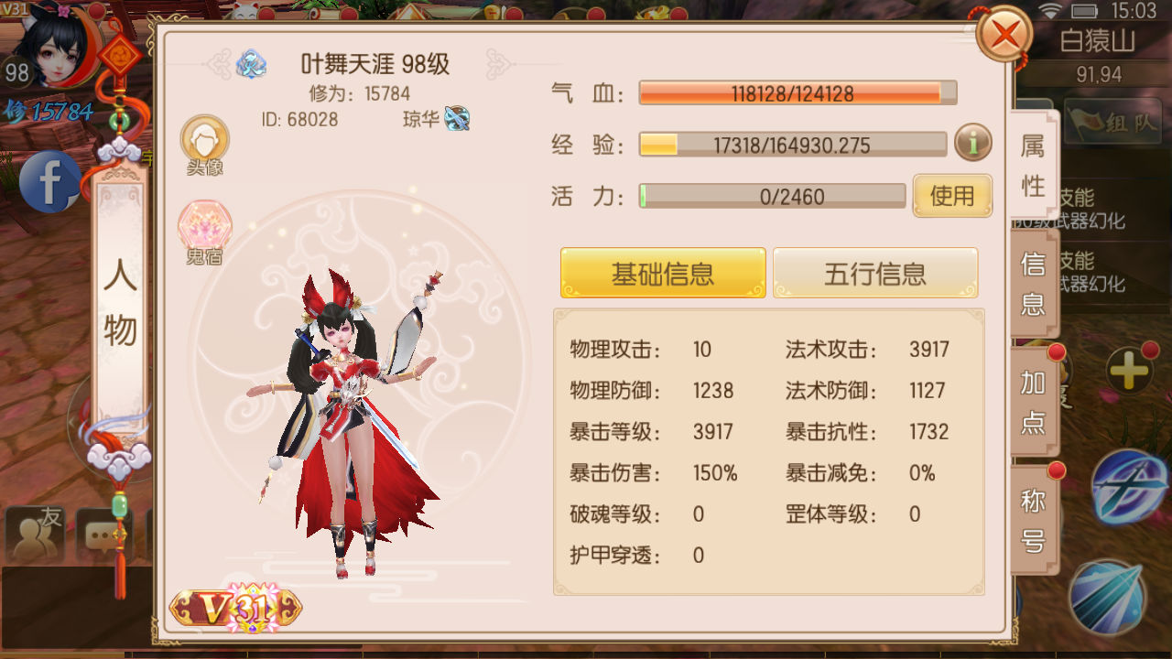Click the golden plus icon

[x=1129, y=371]
